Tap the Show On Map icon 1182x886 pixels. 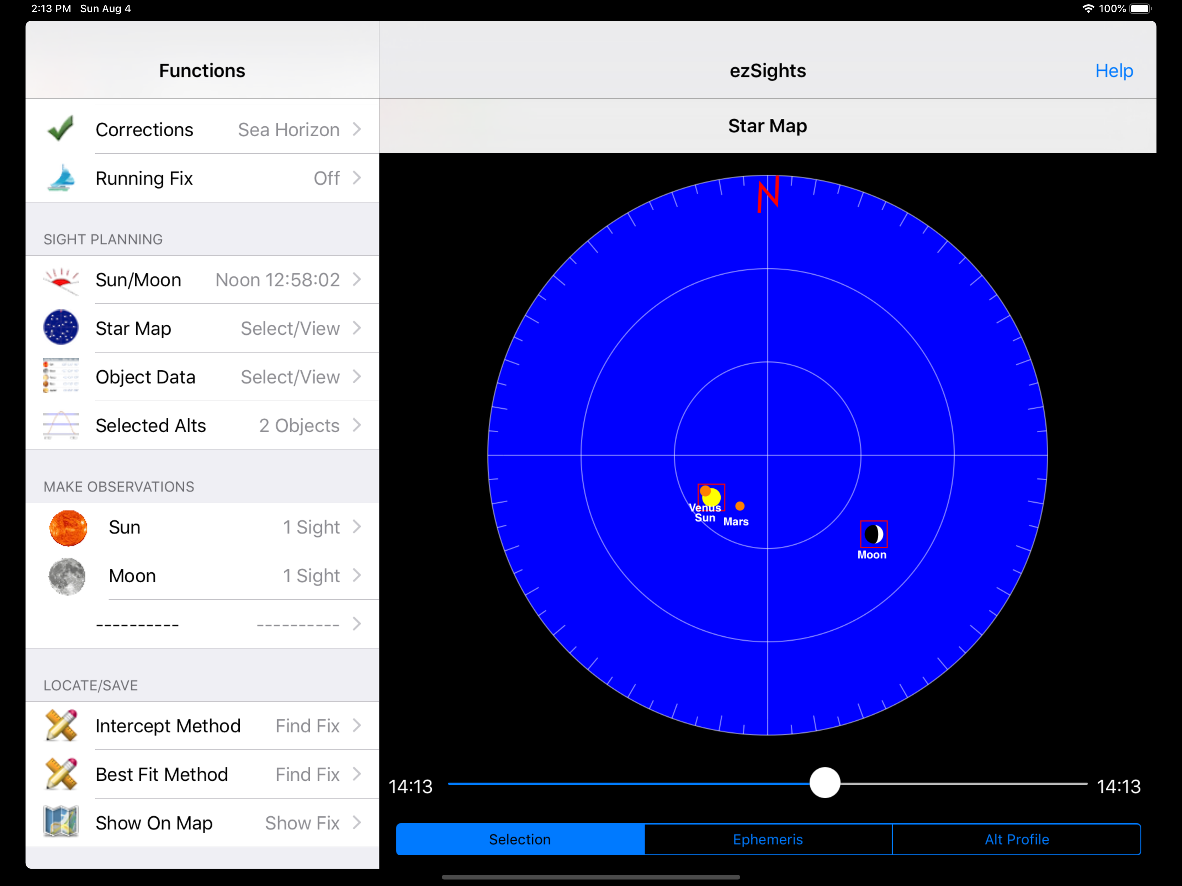(x=61, y=822)
